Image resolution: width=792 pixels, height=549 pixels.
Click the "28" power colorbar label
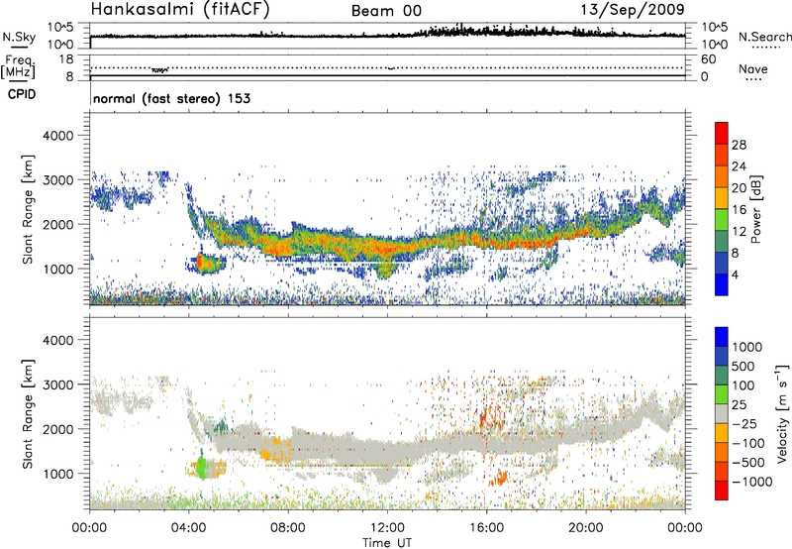[739, 145]
